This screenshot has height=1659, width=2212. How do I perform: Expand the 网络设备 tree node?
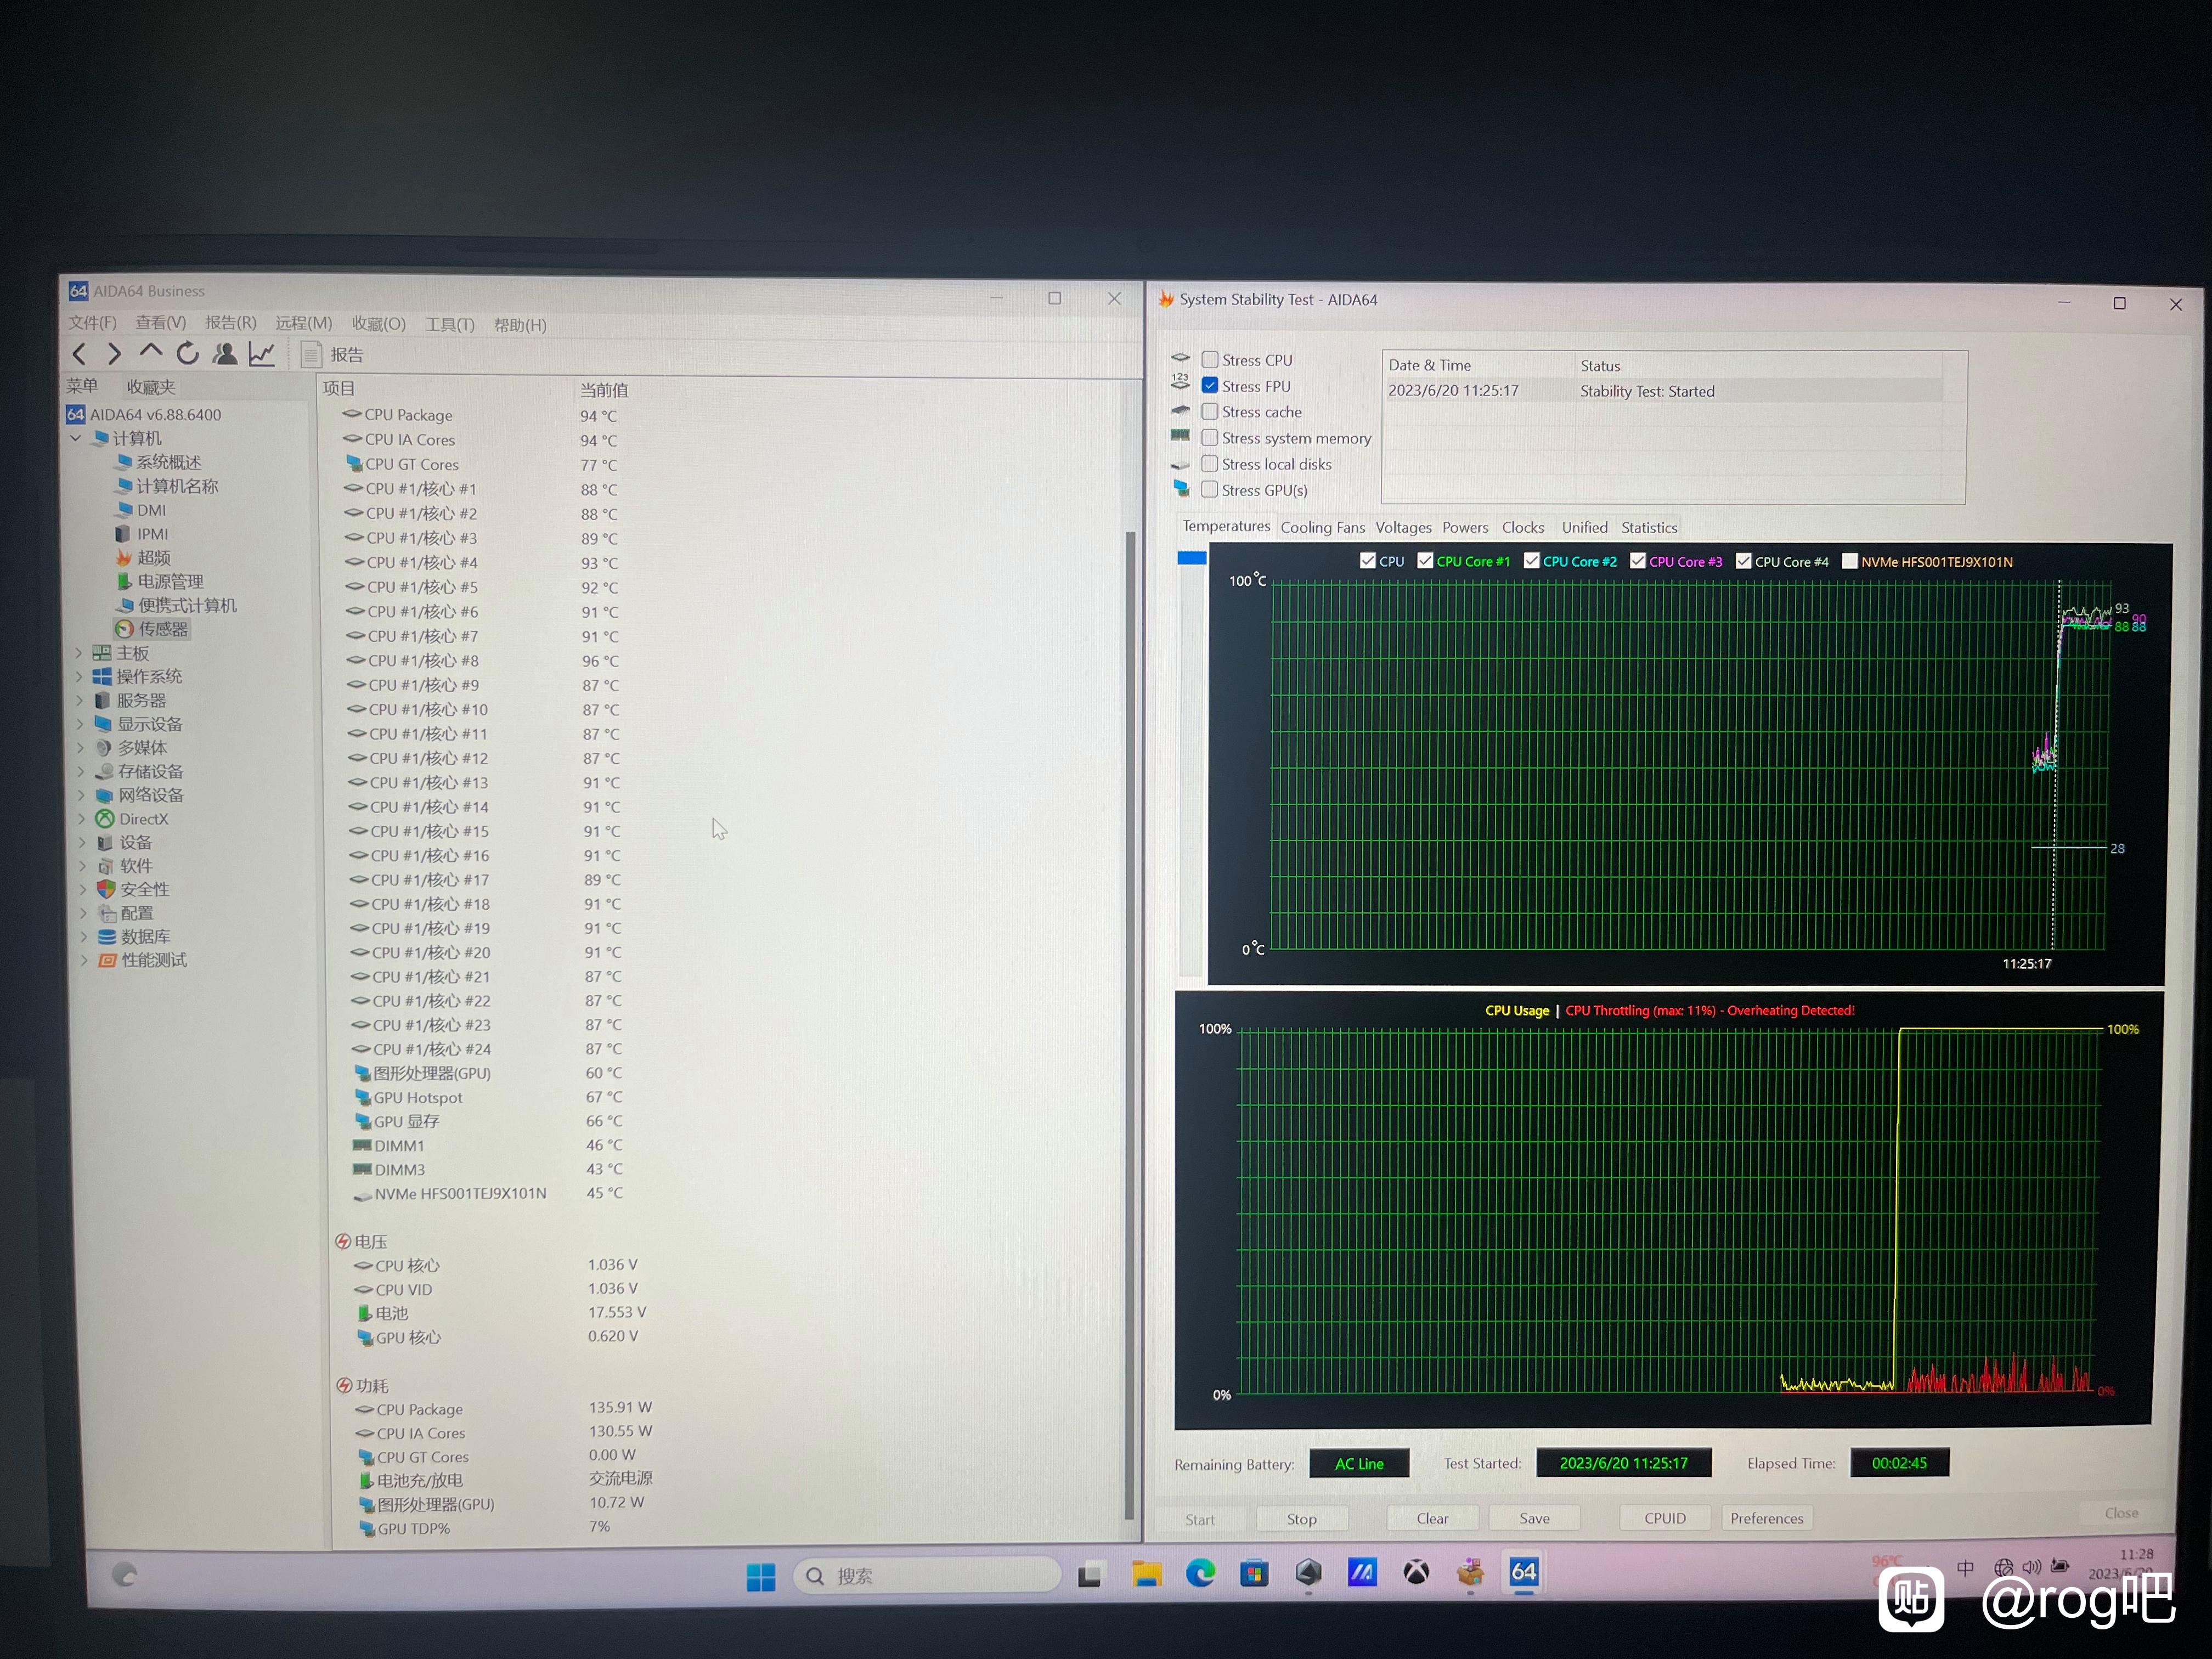81,795
